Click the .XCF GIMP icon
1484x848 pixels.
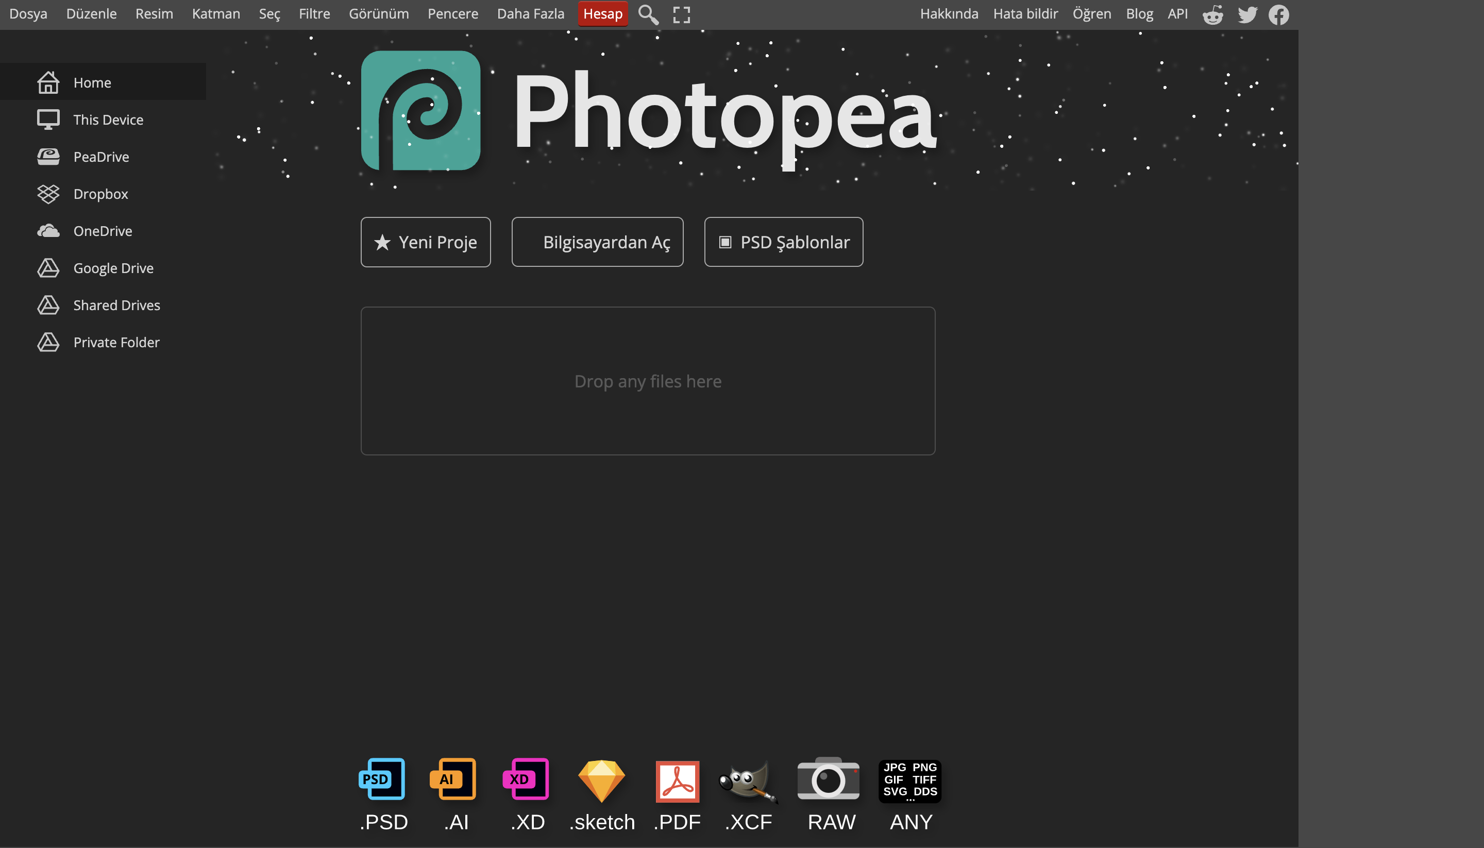coord(748,781)
